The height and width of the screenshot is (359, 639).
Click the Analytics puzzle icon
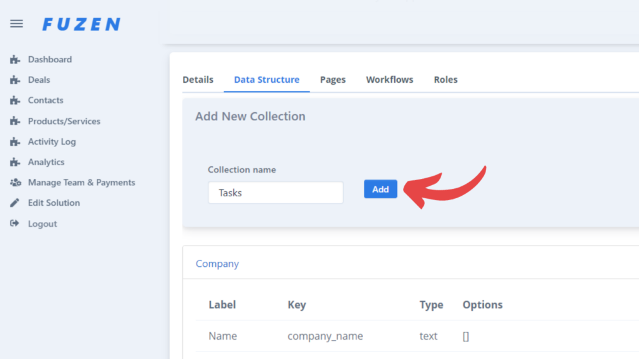pyautogui.click(x=15, y=162)
